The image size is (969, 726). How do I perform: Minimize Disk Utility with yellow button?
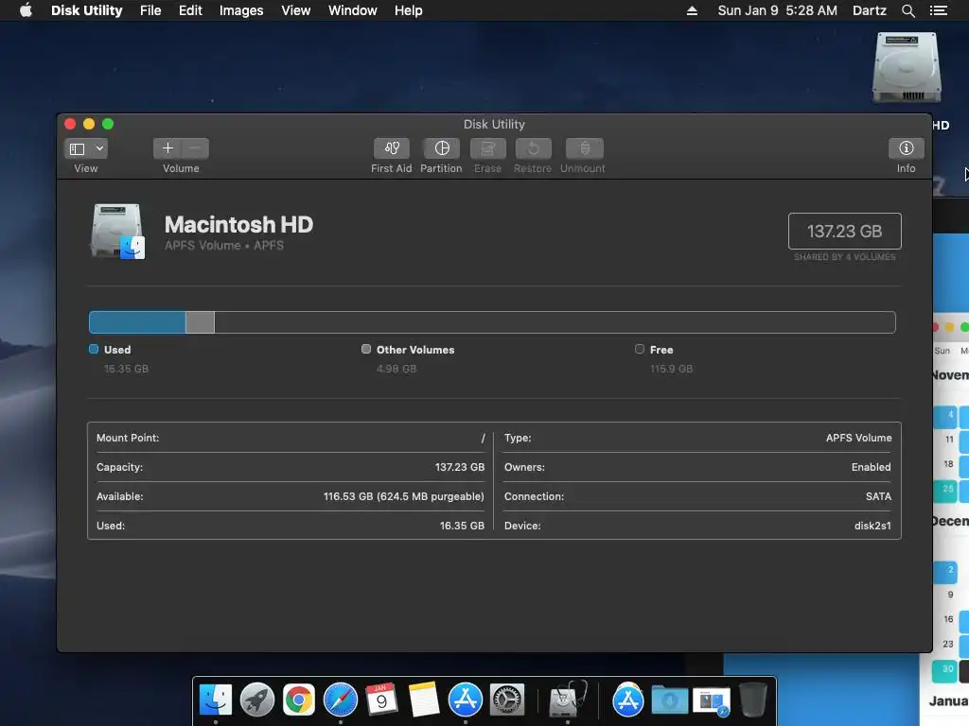click(89, 124)
